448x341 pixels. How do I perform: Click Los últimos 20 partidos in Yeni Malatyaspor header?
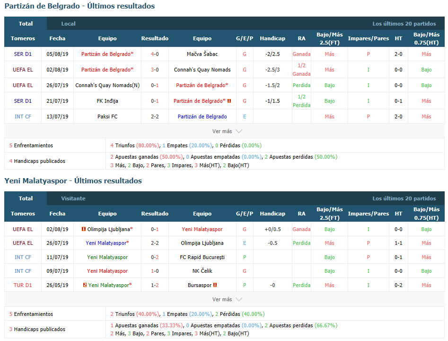(x=404, y=198)
